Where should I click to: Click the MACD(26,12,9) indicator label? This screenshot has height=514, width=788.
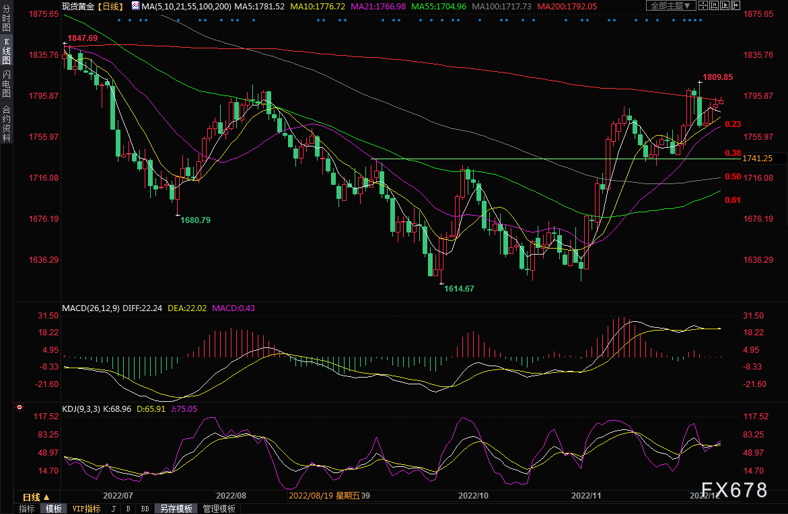tap(91, 308)
